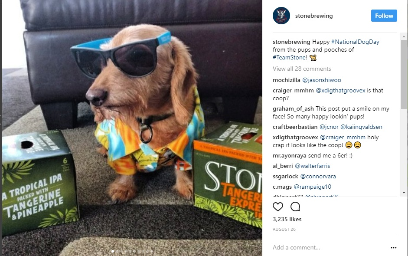Screen dimensions: 408x256
Task: Open #NationalDogDay hashtag link
Action: pos(355,42)
